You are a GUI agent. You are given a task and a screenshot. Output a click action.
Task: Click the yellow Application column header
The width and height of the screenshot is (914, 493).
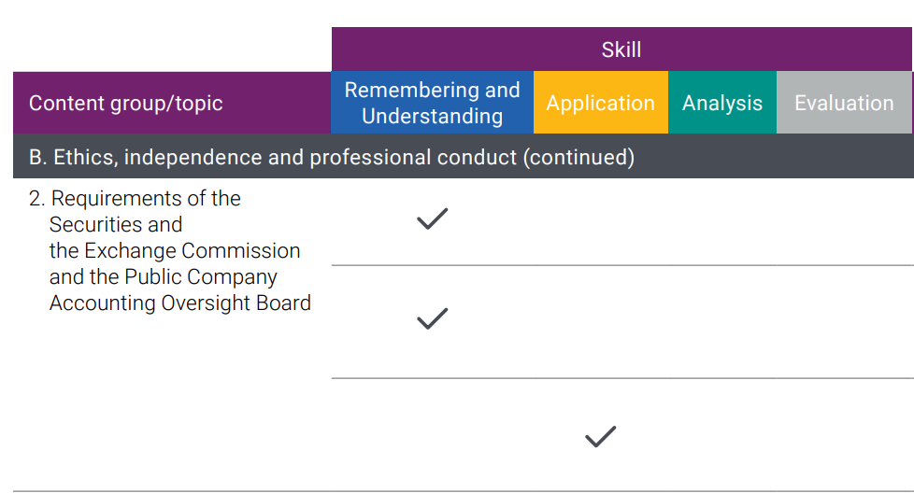[x=600, y=103]
